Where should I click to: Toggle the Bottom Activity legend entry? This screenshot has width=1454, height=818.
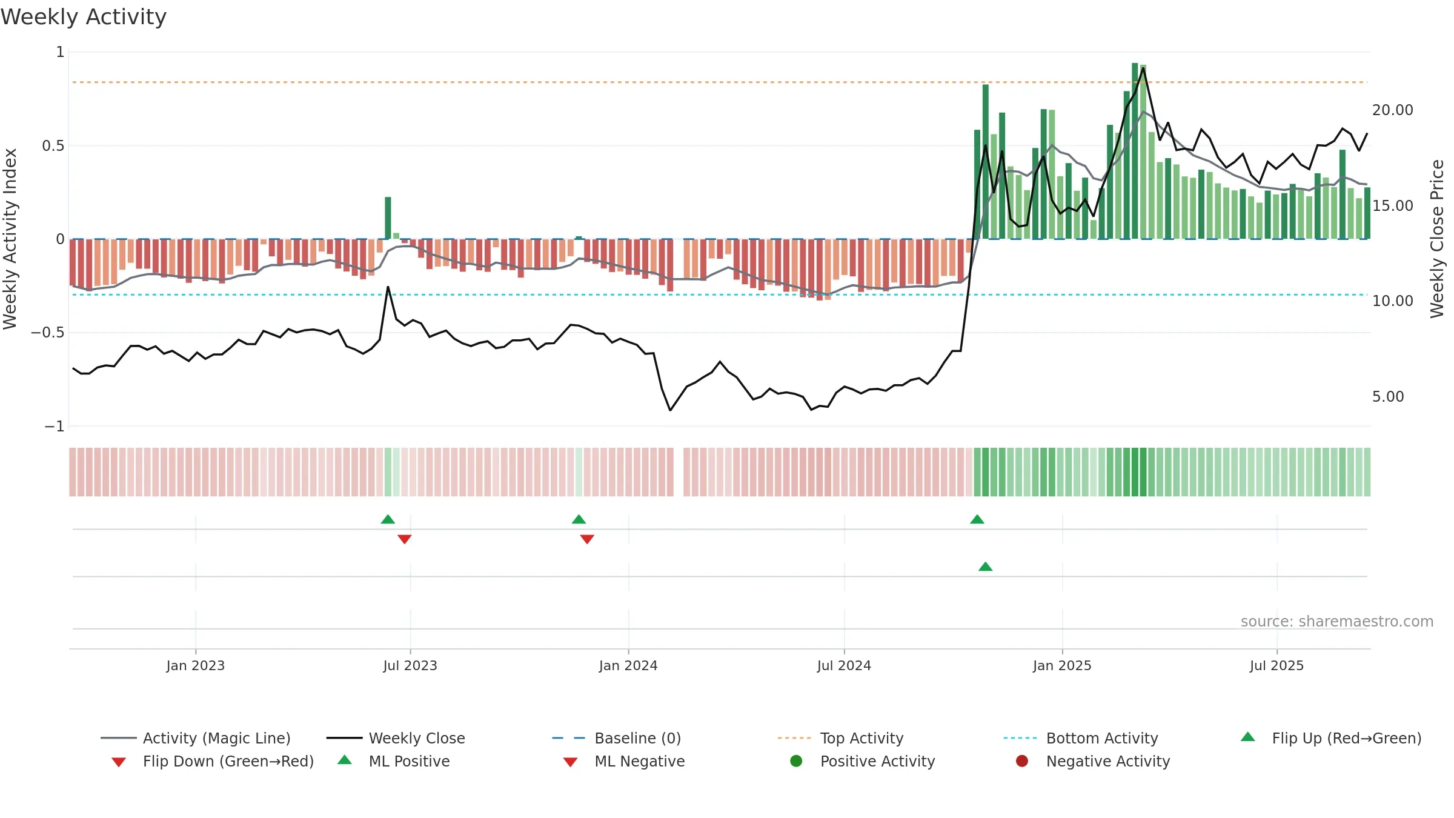tap(1080, 738)
